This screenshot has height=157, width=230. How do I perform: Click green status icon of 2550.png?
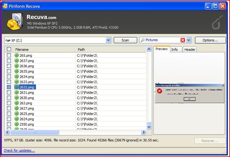tap(17, 124)
